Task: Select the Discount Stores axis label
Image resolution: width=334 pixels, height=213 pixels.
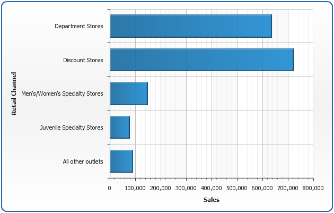Action: (x=83, y=60)
